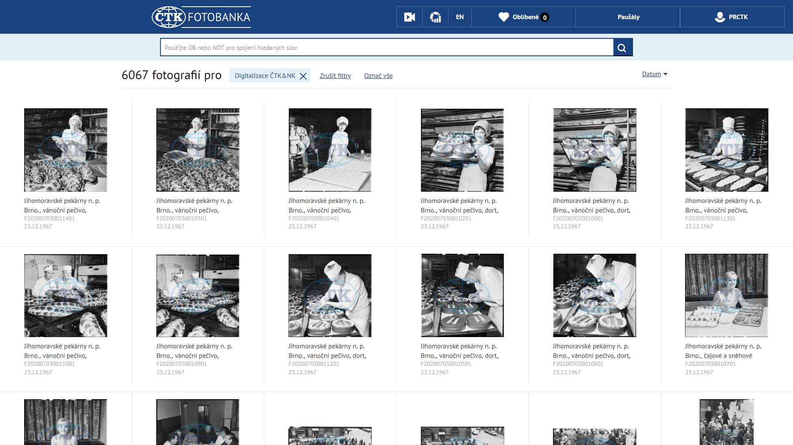Open photo thumbnail F202007030010701

[x=727, y=295]
